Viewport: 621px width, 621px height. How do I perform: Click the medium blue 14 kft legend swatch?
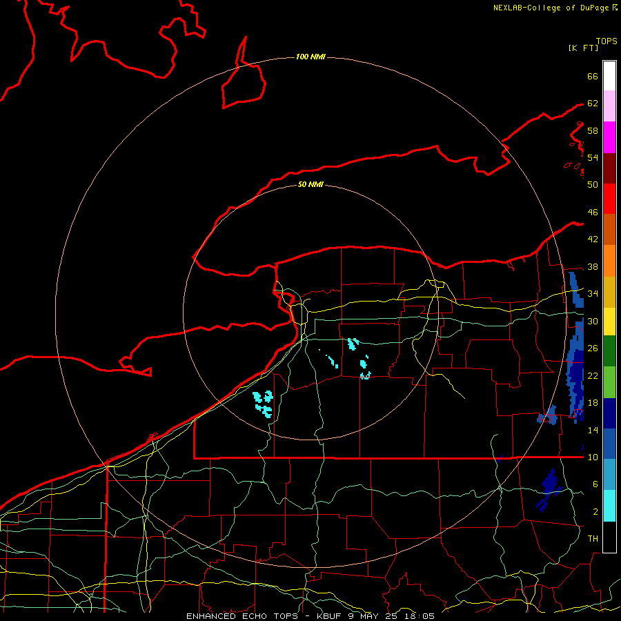point(609,444)
